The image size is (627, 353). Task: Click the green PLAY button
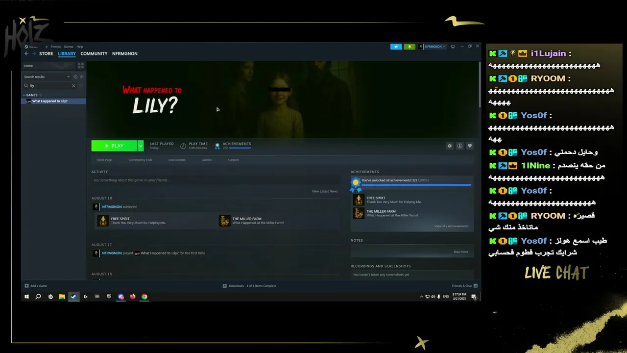click(114, 146)
